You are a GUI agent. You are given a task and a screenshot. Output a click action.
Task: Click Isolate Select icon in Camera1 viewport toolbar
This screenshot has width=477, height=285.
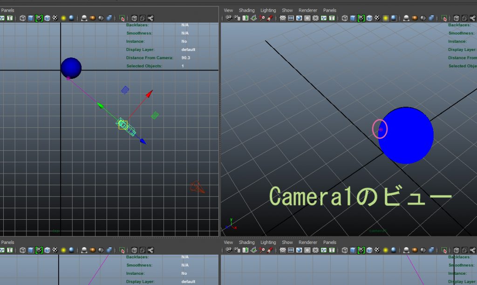coord(444,18)
